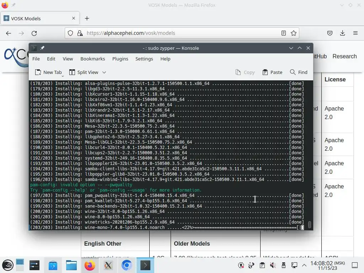Viewport: 364px width, 273px height.
Task: Click the Older Models table heading
Action: (192, 243)
